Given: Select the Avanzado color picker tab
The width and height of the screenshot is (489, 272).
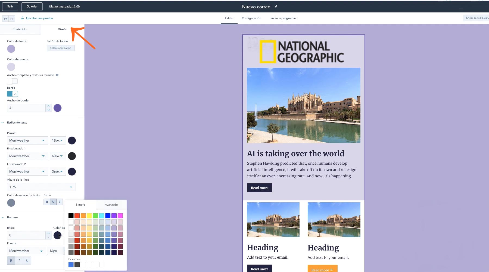Looking at the screenshot, I should point(111,205).
